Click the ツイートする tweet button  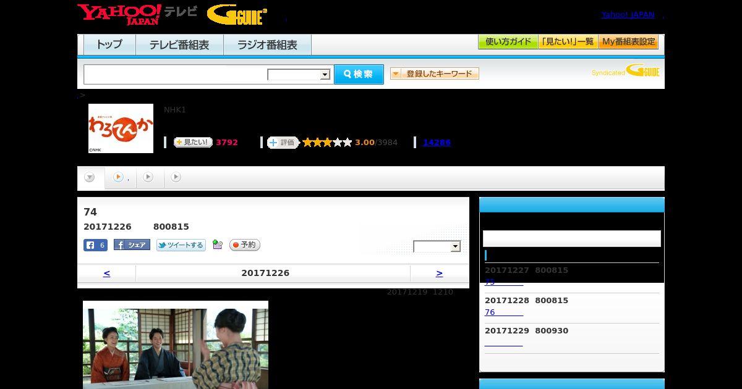pos(181,245)
